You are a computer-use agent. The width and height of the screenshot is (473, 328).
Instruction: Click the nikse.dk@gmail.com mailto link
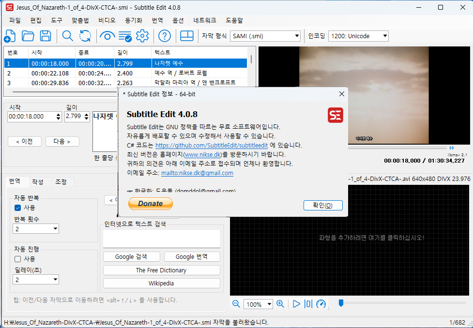pyautogui.click(x=197, y=173)
